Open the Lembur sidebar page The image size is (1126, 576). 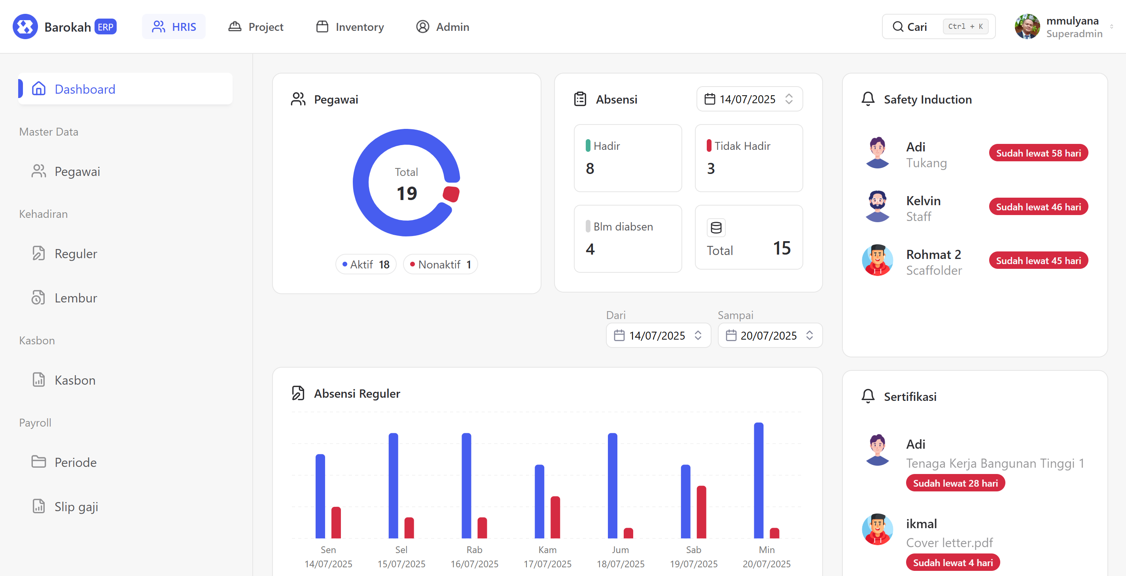pyautogui.click(x=76, y=298)
